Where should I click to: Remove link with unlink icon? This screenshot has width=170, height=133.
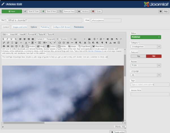click(x=8, y=43)
